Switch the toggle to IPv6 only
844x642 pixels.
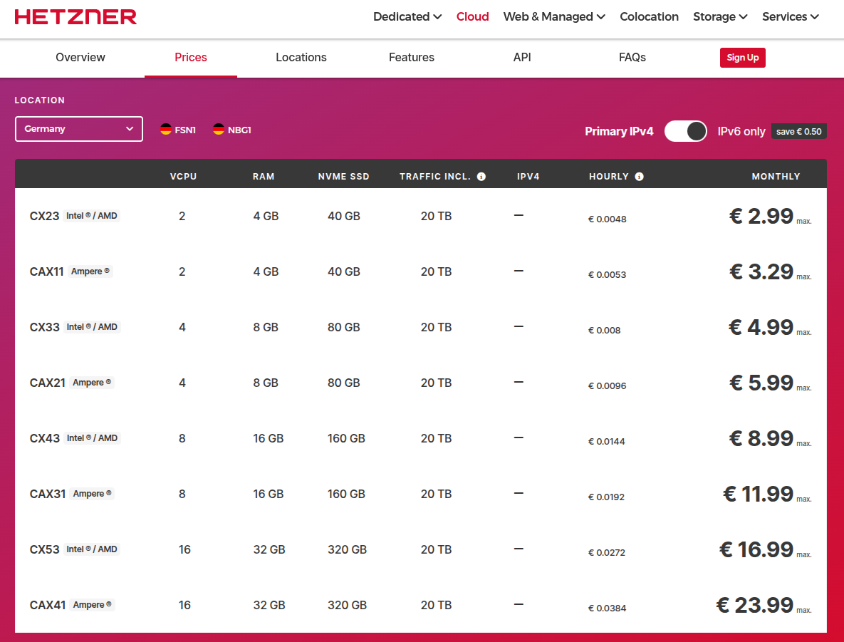coord(685,131)
